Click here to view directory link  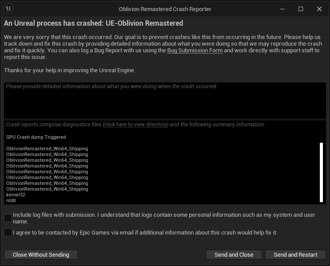click(135, 125)
